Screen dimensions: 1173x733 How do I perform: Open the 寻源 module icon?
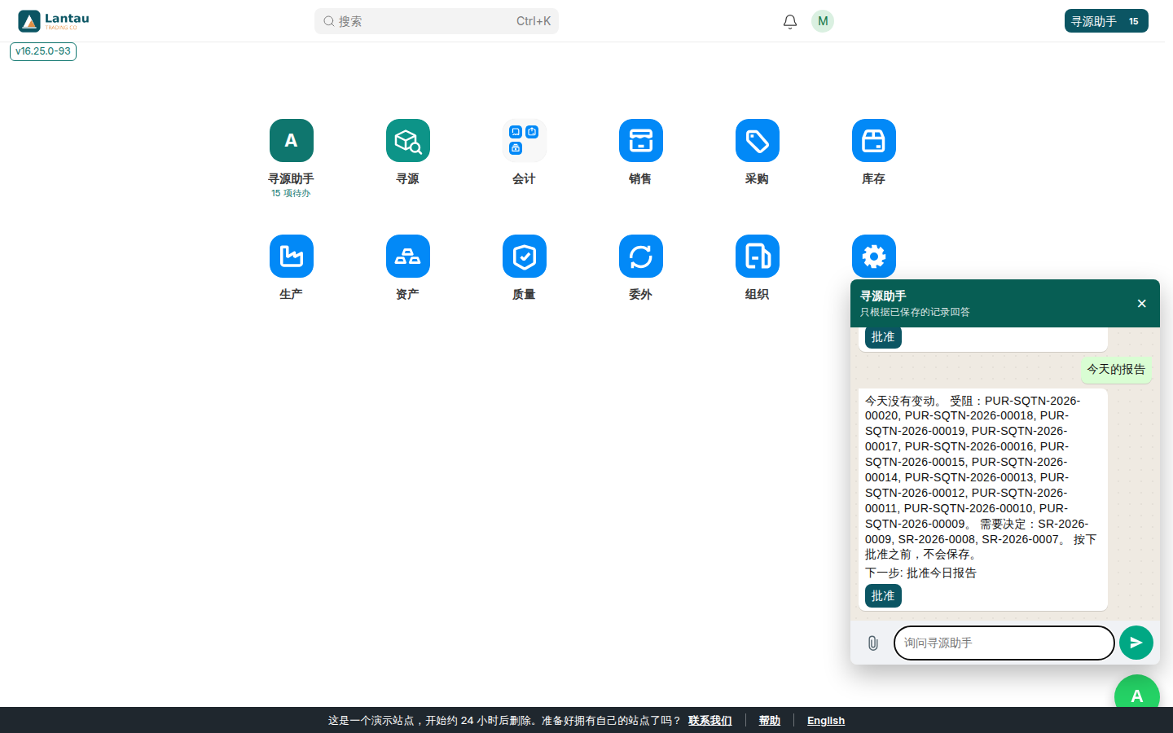(407, 141)
